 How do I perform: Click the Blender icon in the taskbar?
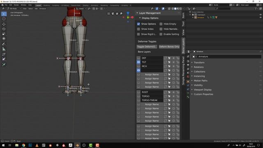77,145
